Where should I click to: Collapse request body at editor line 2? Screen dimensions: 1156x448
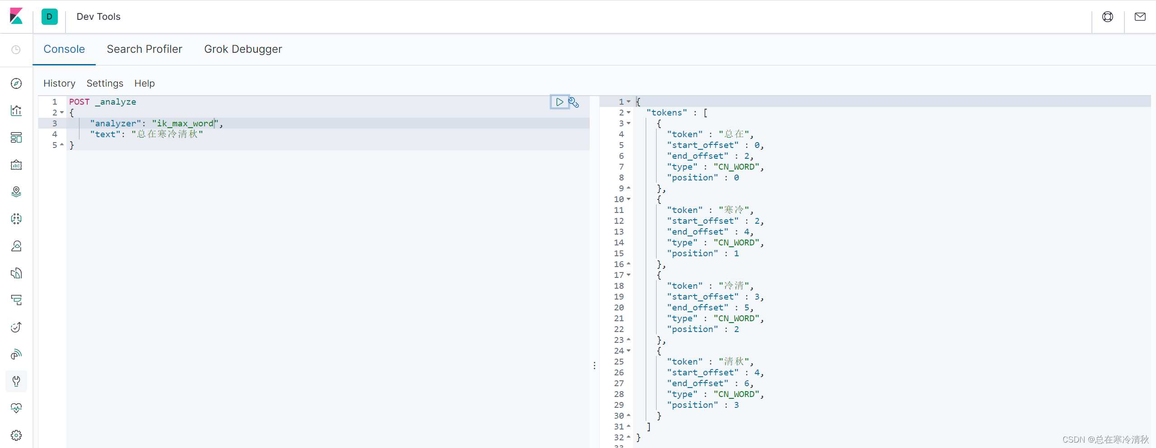[62, 112]
